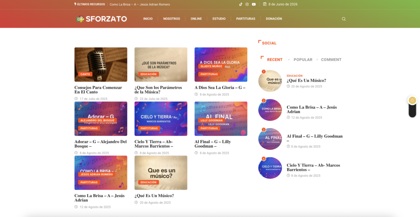Click the Gladys Muñoz tag badge
Image resolution: width=420 pixels, height=217 pixels.
pos(211,66)
